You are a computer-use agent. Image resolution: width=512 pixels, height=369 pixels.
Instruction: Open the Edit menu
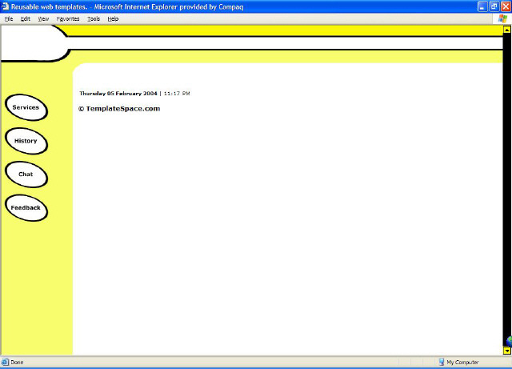(x=26, y=18)
